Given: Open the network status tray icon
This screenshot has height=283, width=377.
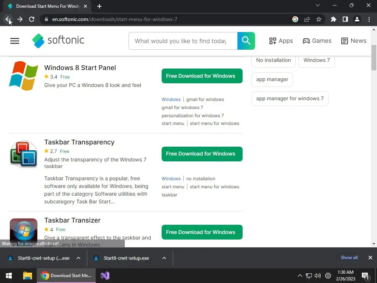Looking at the screenshot, I should [309, 276].
